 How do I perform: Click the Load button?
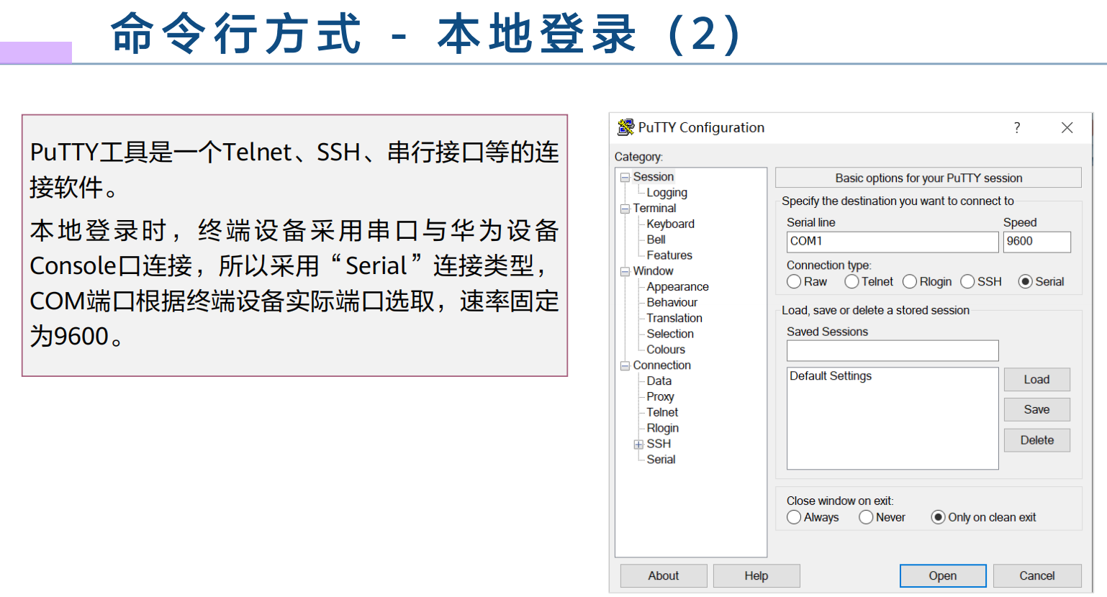(x=1036, y=380)
